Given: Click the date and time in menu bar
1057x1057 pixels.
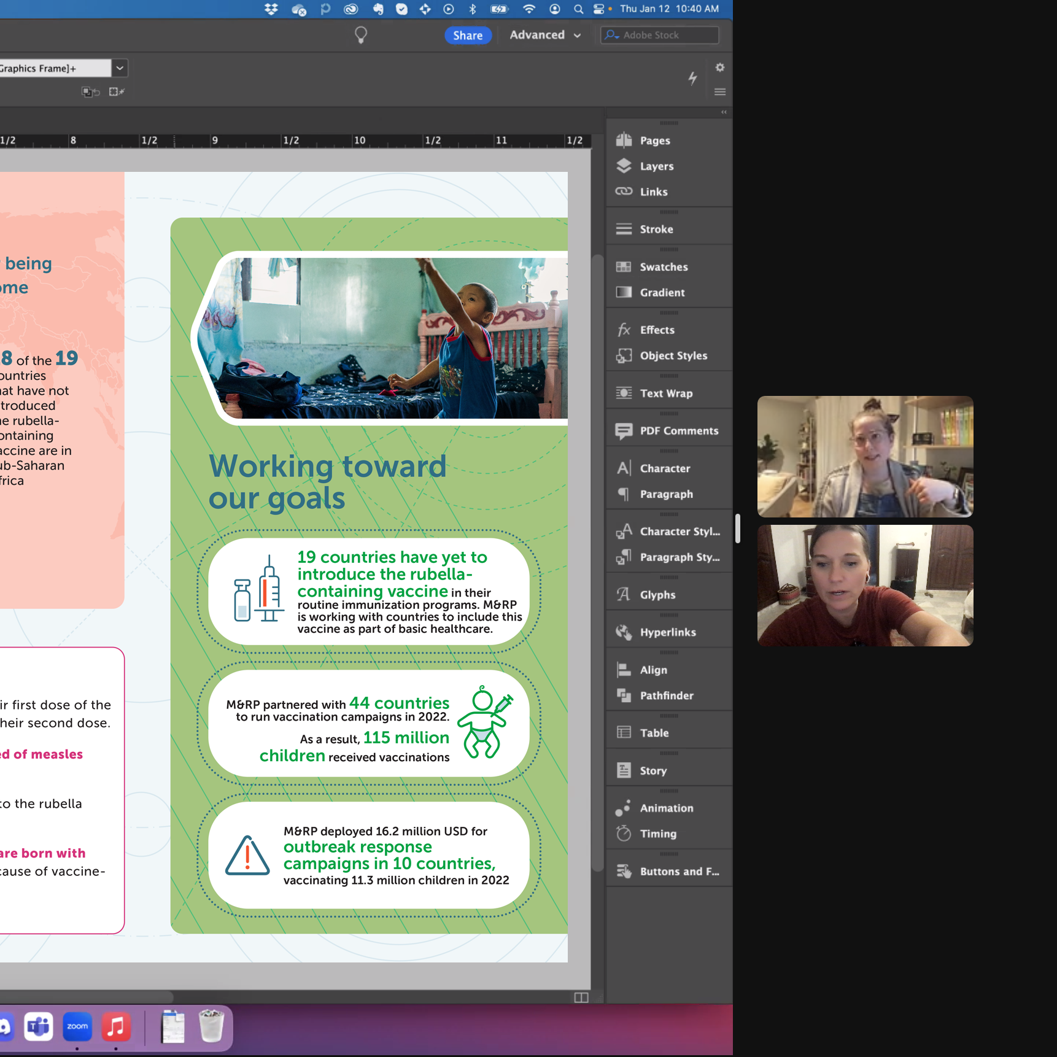Looking at the screenshot, I should 669,9.
